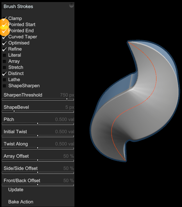Enable the Literal checkbox
Screen dimensions: 182x207
pos(4,55)
